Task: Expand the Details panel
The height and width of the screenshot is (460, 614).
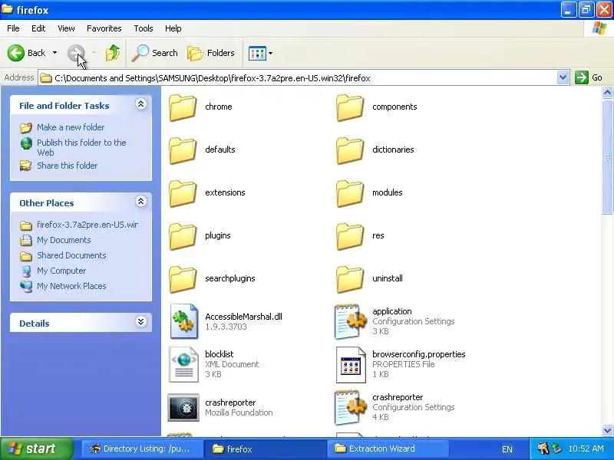Action: (x=141, y=322)
